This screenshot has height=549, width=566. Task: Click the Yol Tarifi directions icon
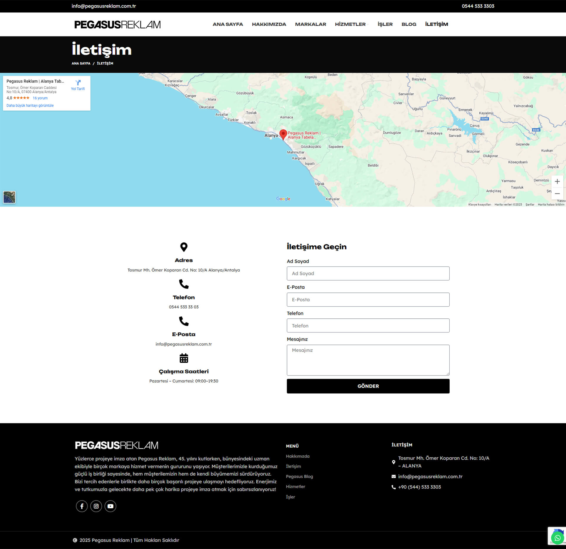point(78,82)
